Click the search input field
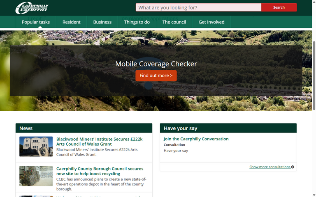The image size is (316, 197). pos(198,7)
